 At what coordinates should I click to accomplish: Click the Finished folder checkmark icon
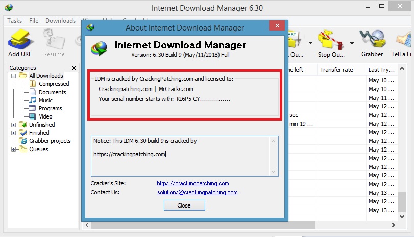(23, 133)
